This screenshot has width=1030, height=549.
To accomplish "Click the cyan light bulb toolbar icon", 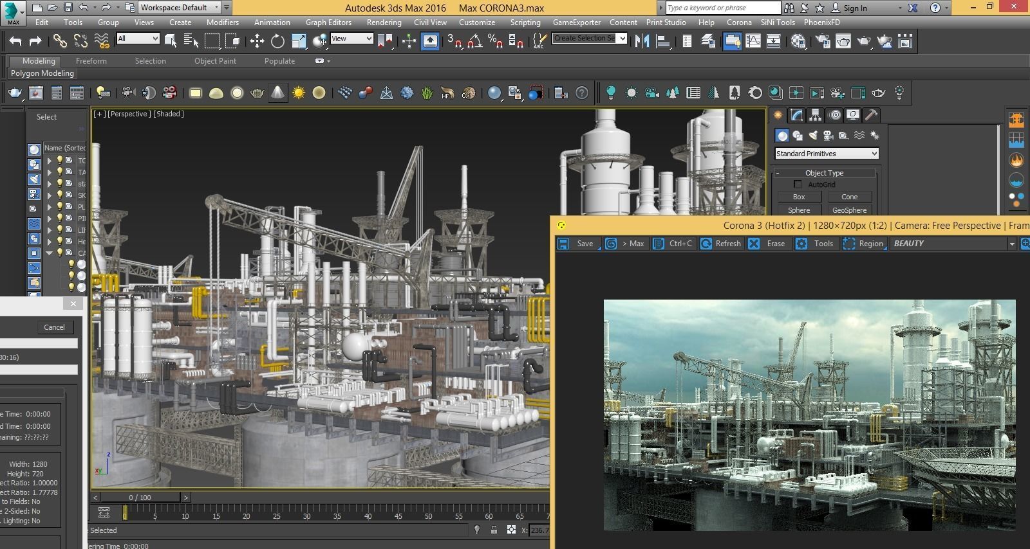I will click(610, 93).
